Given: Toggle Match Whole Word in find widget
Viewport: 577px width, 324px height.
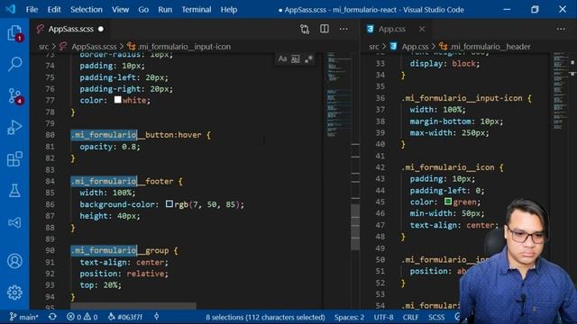Looking at the screenshot, I should pyautogui.click(x=296, y=58).
